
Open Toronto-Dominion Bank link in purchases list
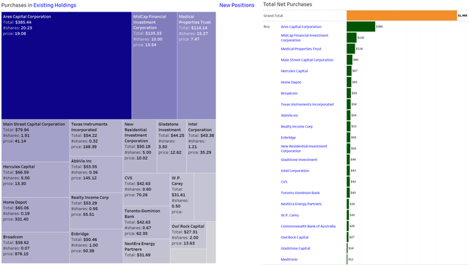coord(300,193)
